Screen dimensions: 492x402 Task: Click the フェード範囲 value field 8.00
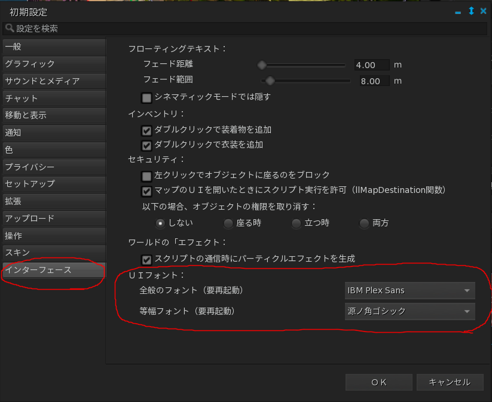pyautogui.click(x=374, y=81)
